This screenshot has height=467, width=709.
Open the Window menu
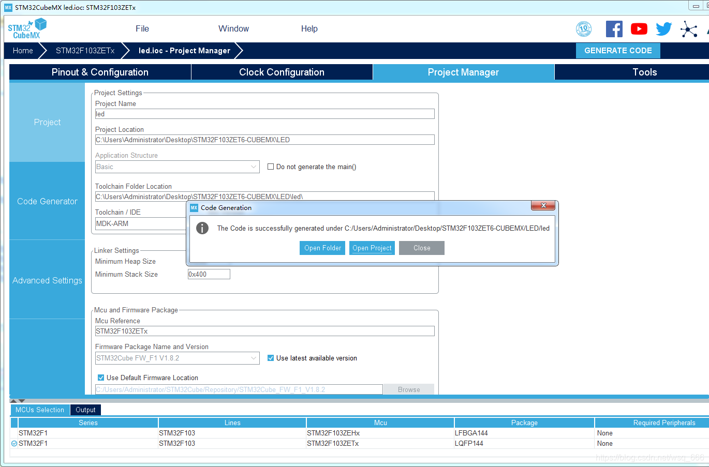[233, 29]
